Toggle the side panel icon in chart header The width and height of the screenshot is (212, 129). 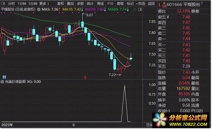140,9
